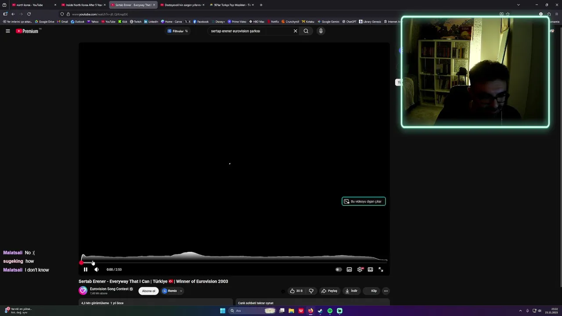This screenshot has height=316, width=562.
Task: Like the video with thumbs-up 30 B
Action: 296,291
